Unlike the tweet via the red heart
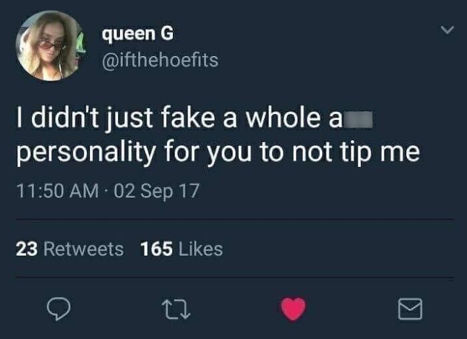Viewport: 467px width, 339px height. tap(292, 308)
